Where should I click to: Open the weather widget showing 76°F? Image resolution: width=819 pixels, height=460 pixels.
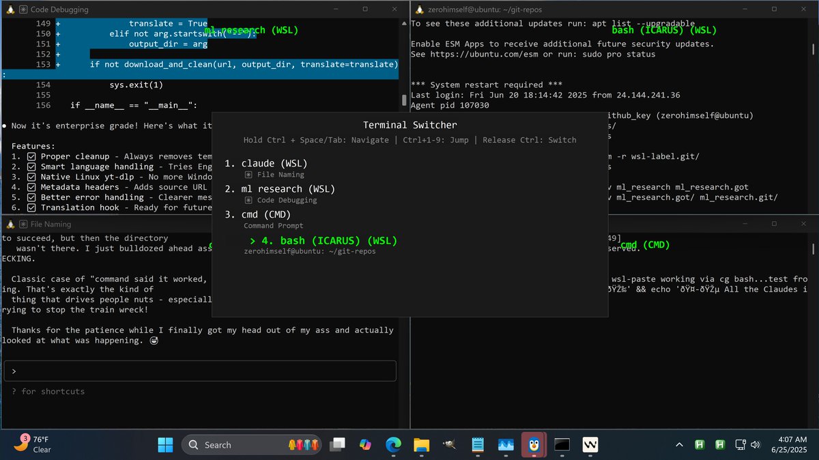[x=33, y=445]
